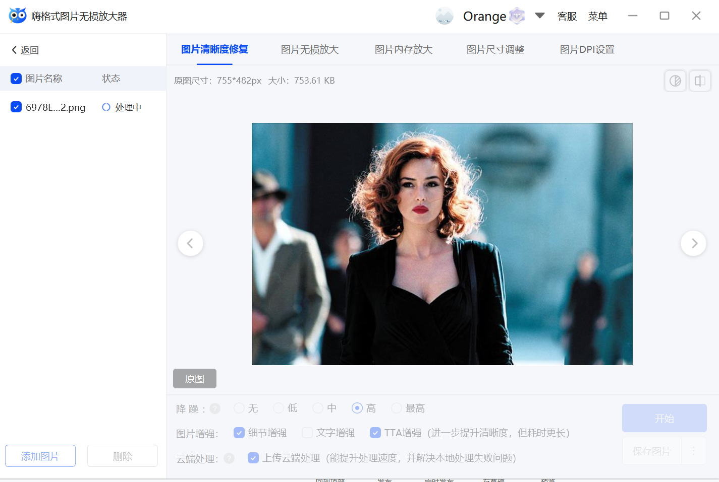The height and width of the screenshot is (482, 719).
Task: Switch to 图片内存放大 tab
Action: 403,49
